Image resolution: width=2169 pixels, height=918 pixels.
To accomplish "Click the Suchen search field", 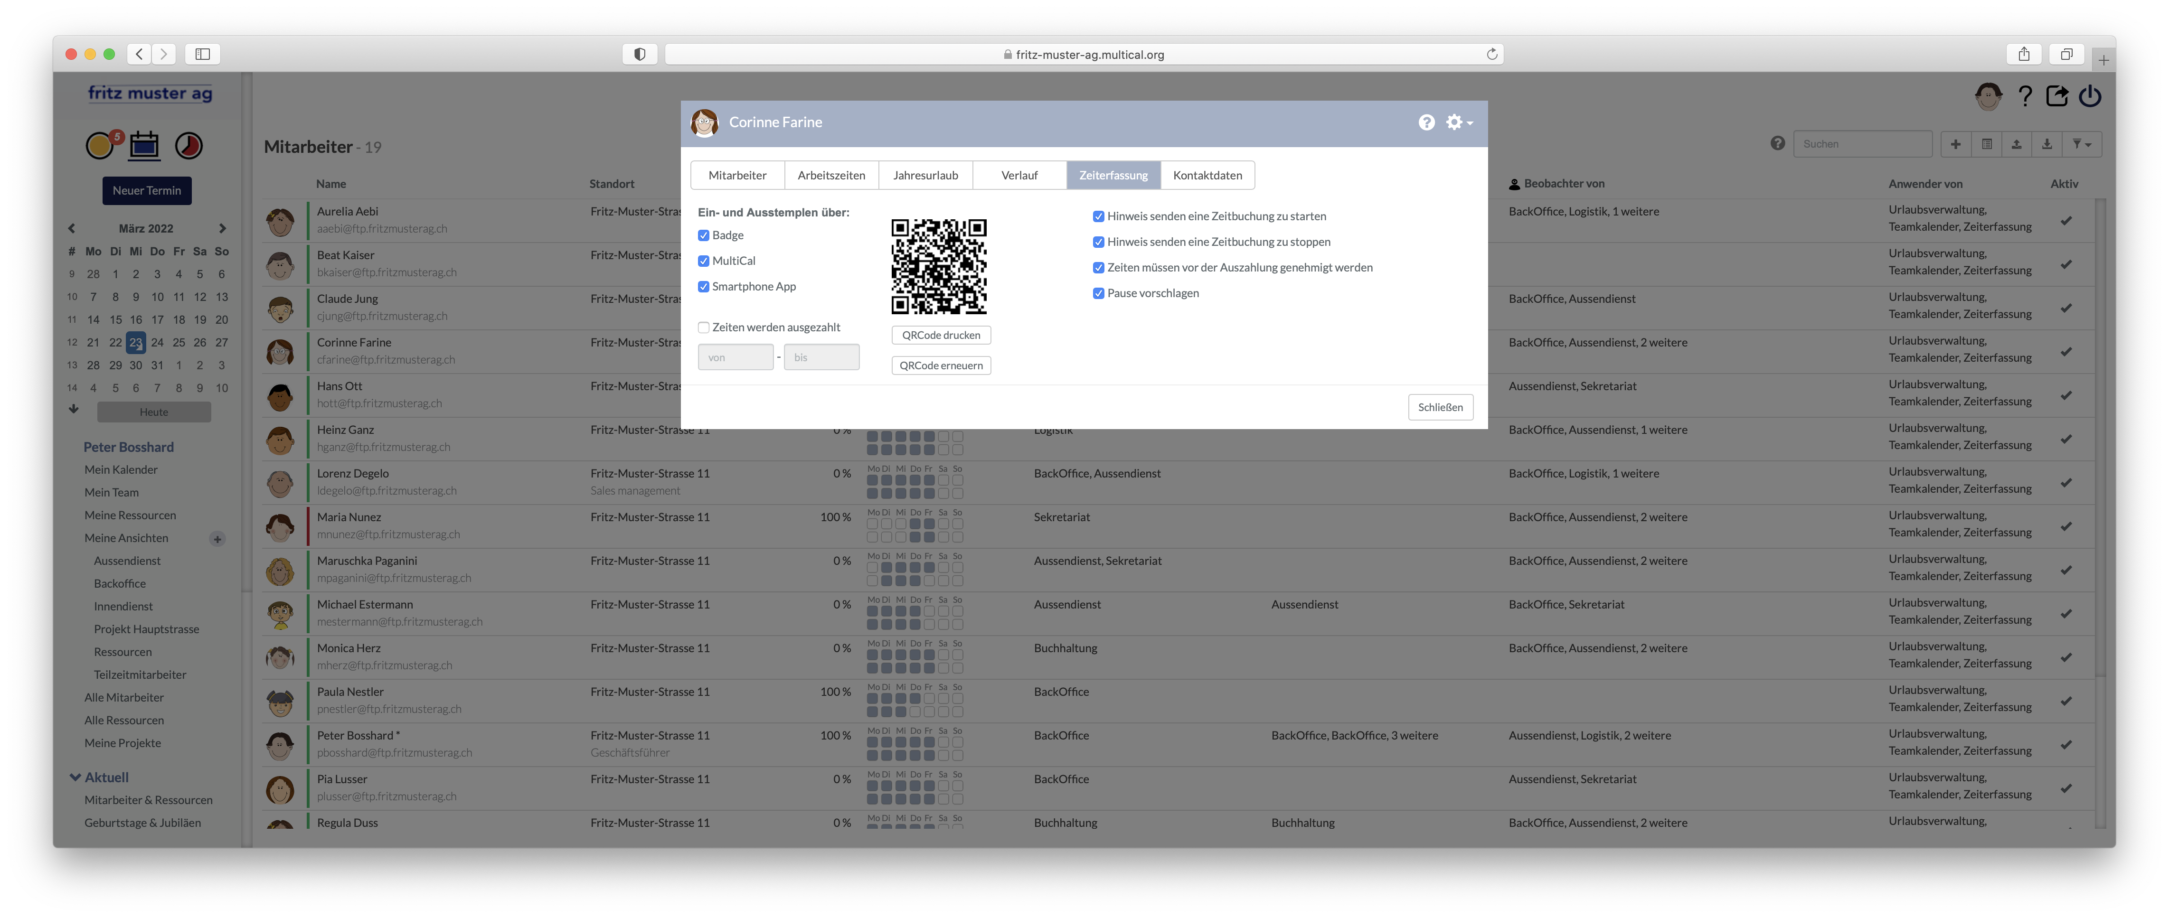I will [1862, 144].
